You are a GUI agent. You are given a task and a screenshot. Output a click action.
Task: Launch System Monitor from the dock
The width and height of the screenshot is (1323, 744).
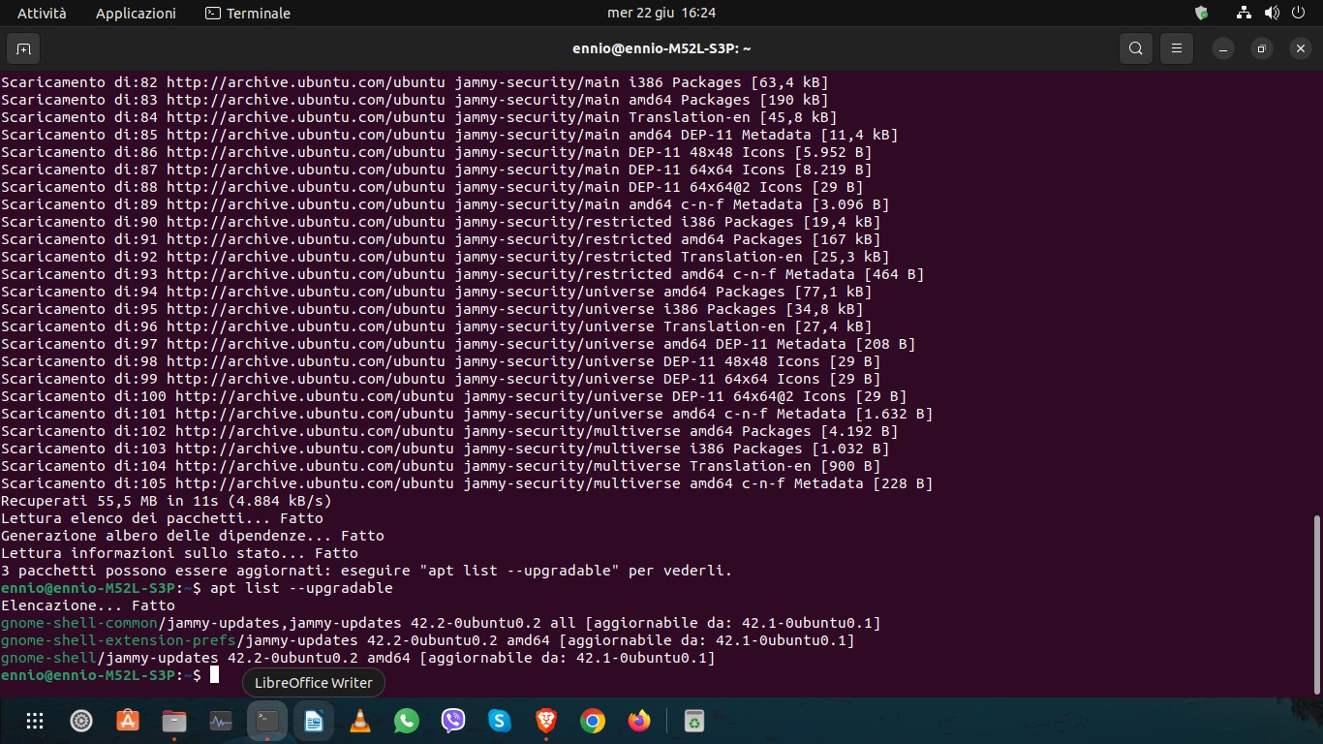tap(221, 721)
